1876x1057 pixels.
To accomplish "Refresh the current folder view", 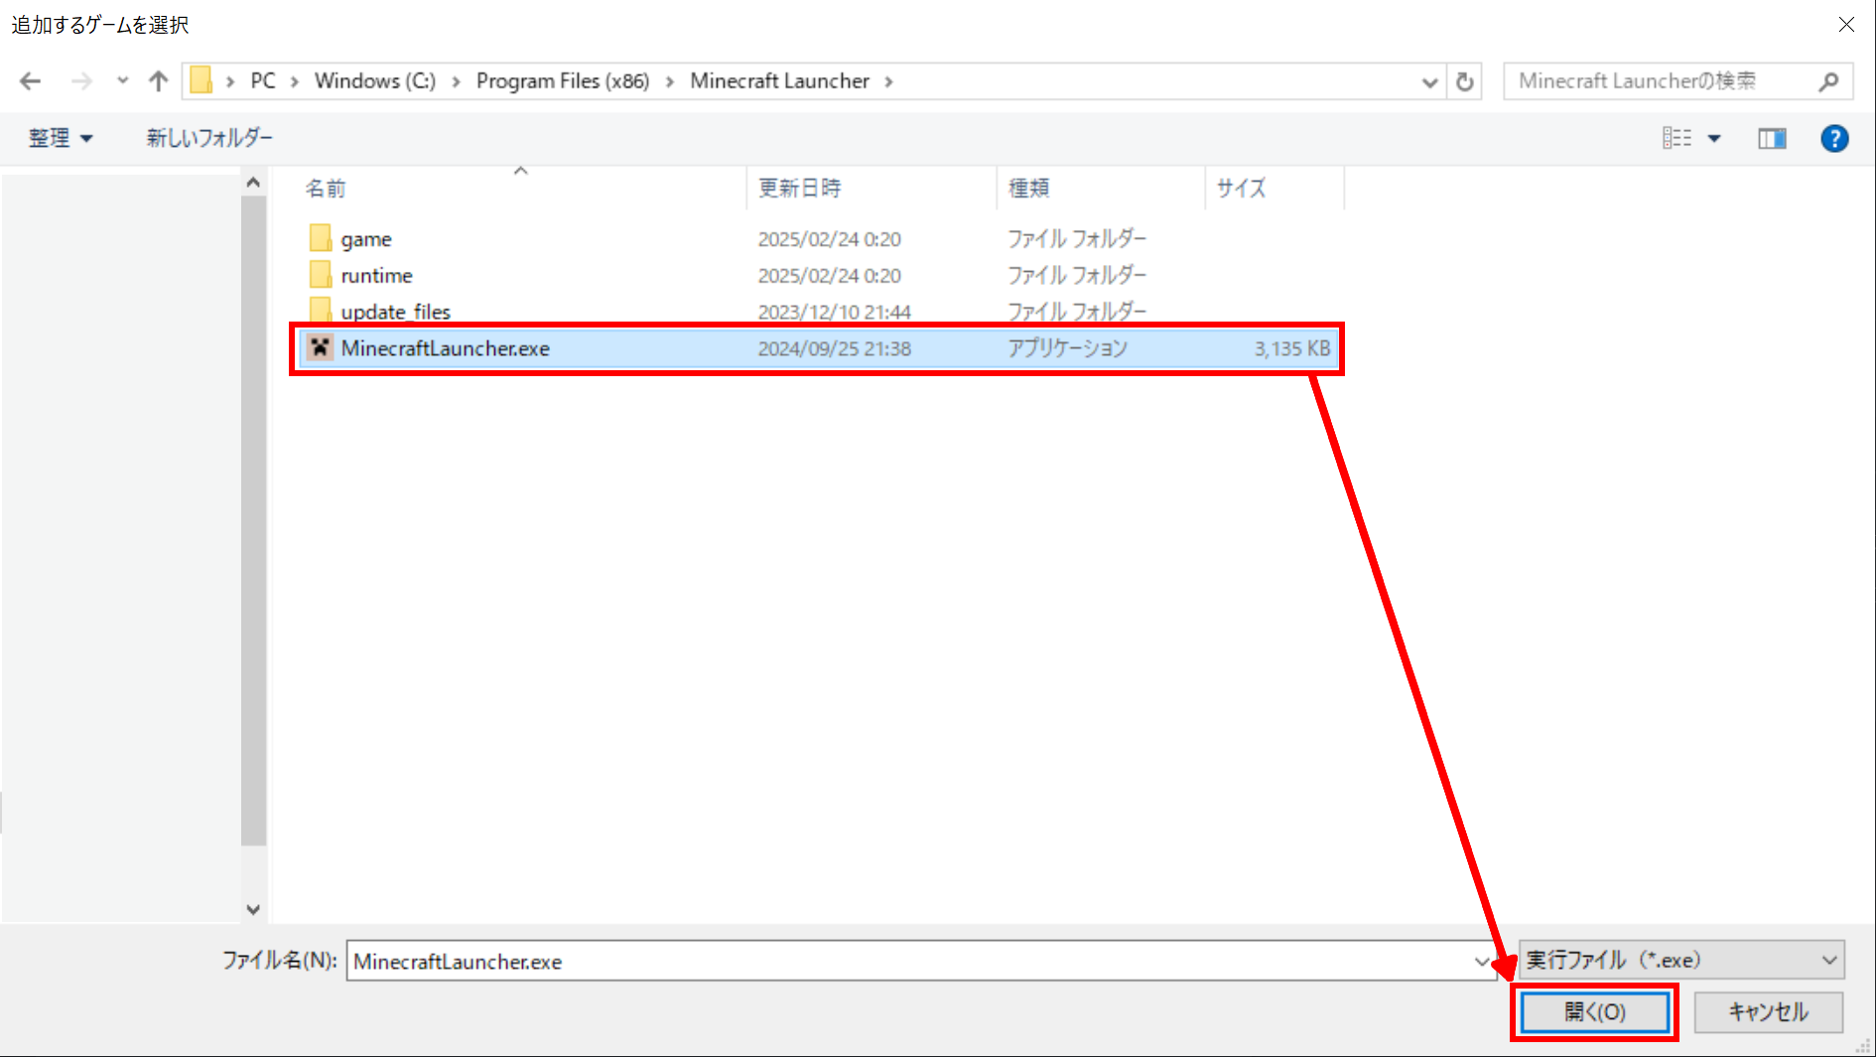I will pyautogui.click(x=1465, y=82).
